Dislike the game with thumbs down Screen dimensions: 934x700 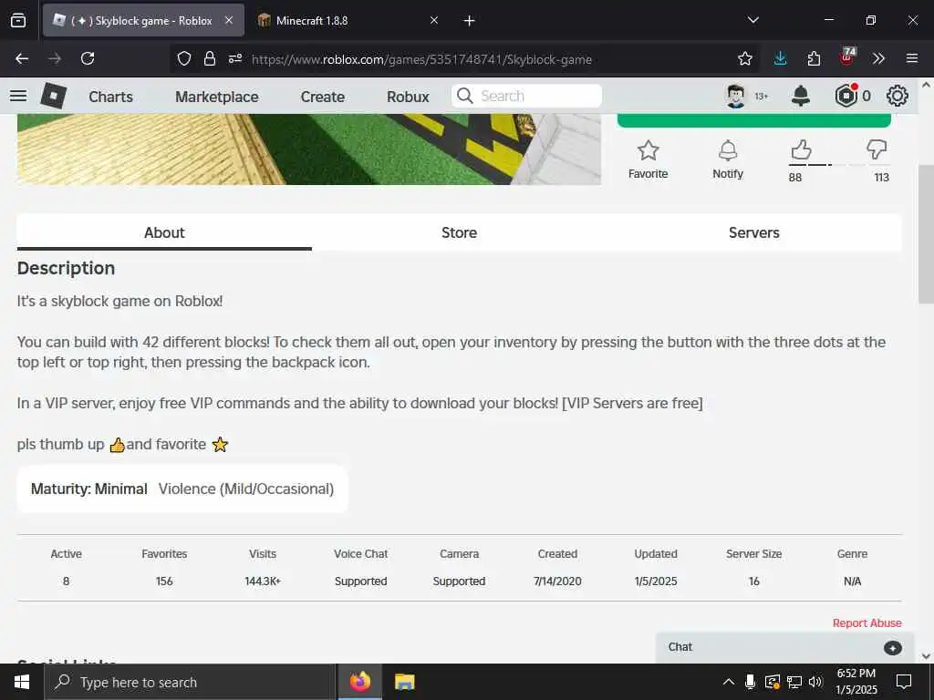click(877, 150)
